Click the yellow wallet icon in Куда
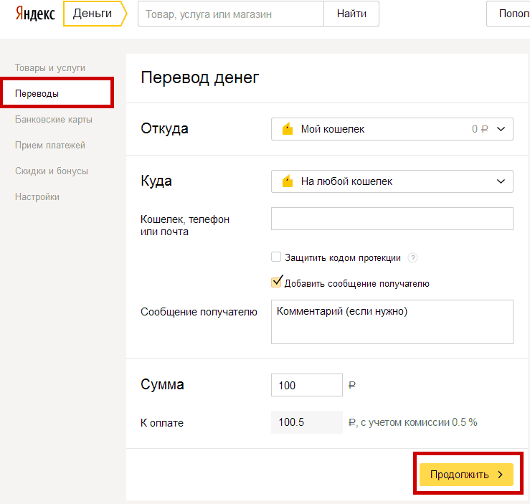530x504 pixels. 288,181
